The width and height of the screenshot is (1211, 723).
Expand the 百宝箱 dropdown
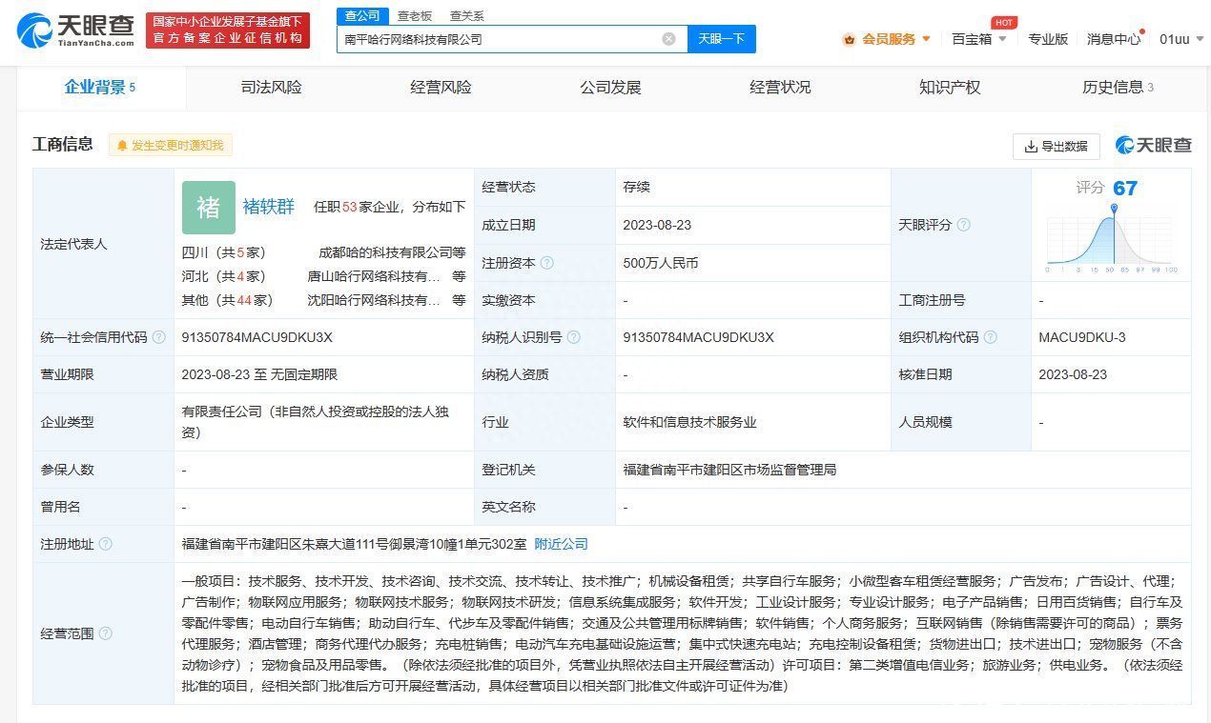point(979,39)
